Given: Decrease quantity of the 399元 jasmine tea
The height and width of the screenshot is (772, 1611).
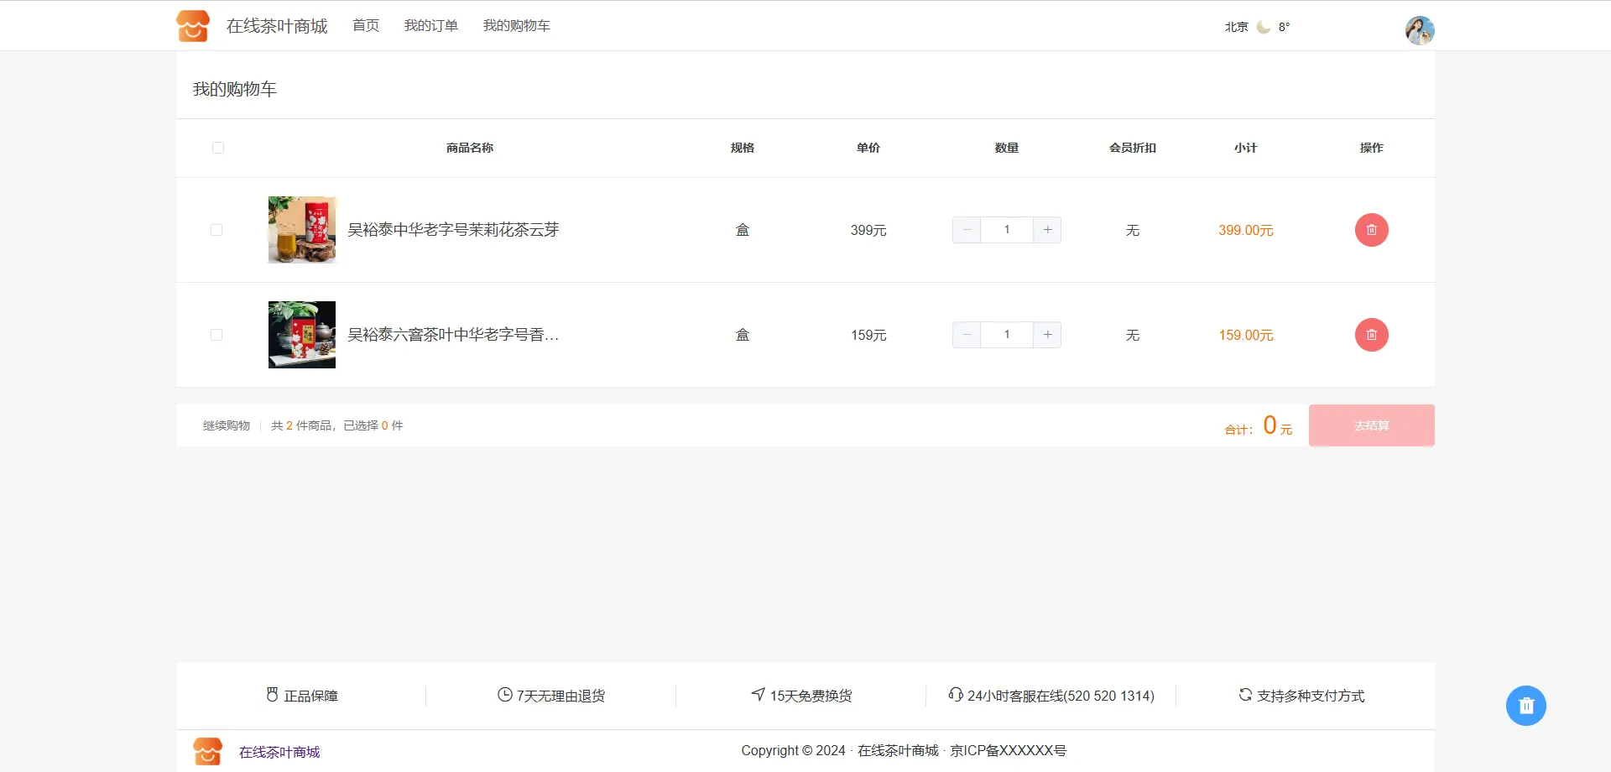Looking at the screenshot, I should (967, 230).
